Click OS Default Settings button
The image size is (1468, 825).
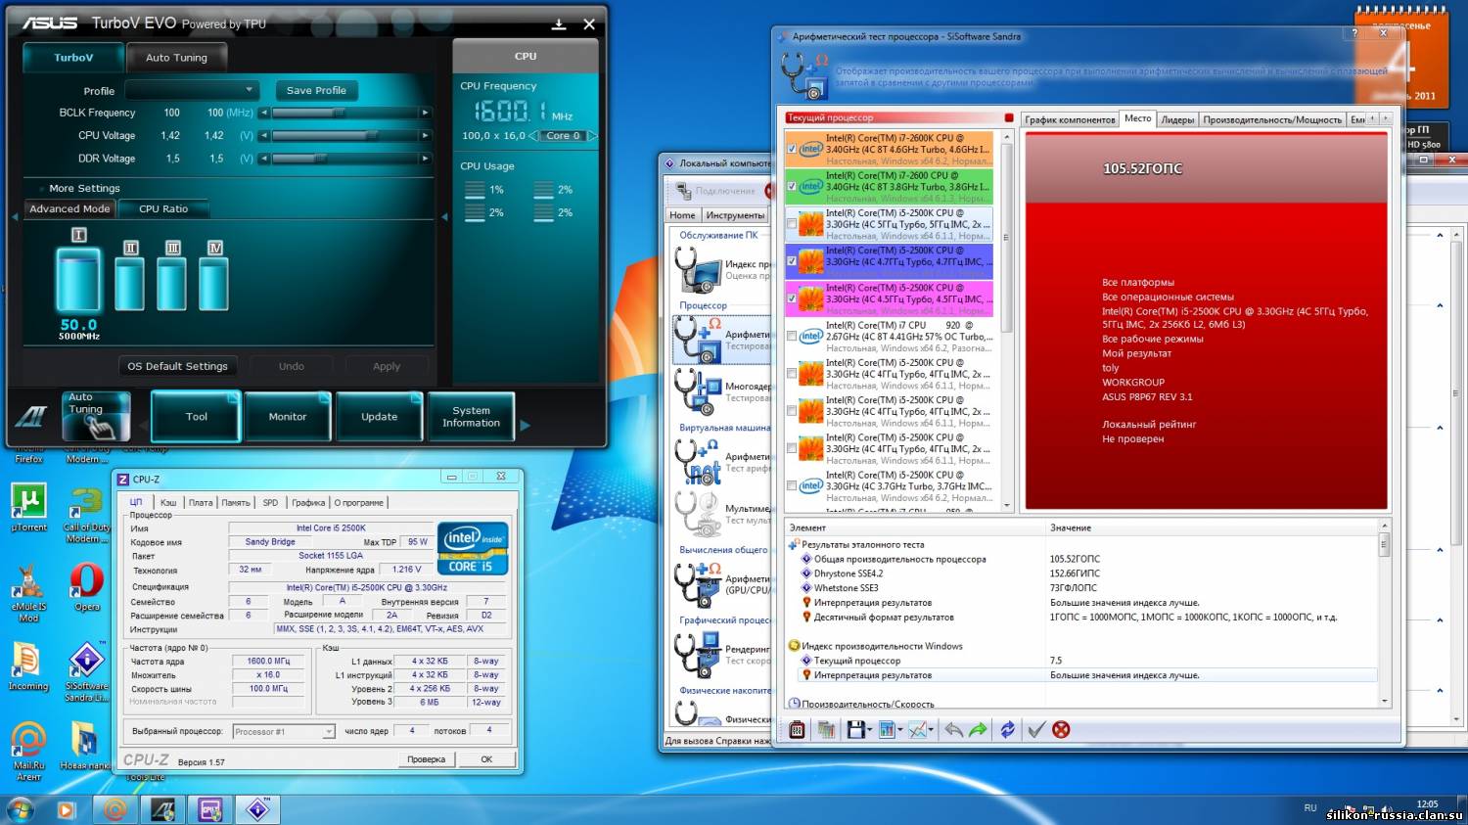[177, 366]
